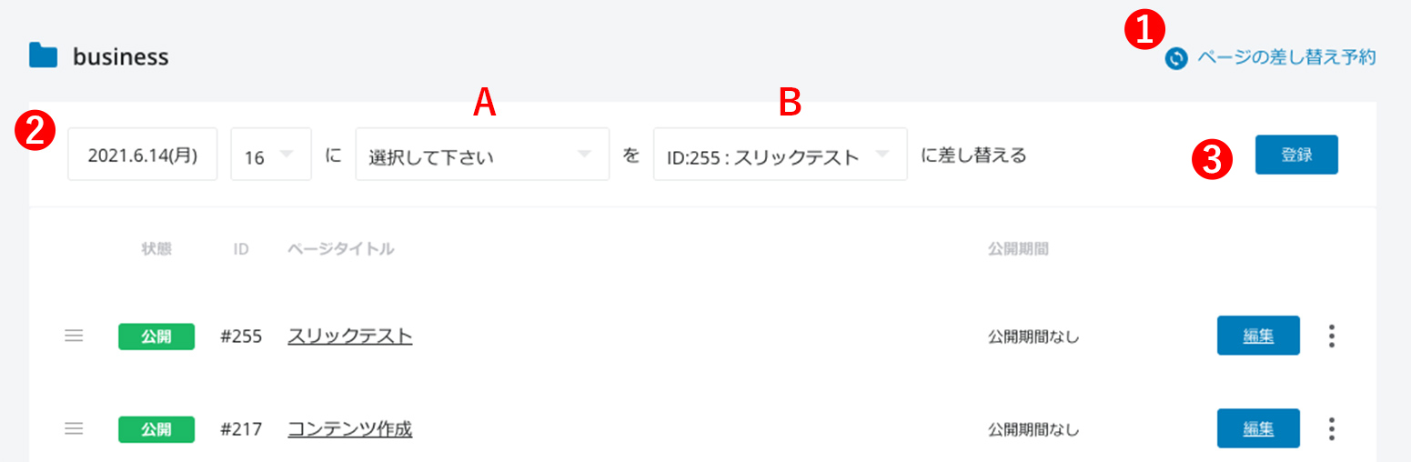The image size is (1411, 462).
Task: Click green 公開 status badge for #217
Action: point(156,428)
